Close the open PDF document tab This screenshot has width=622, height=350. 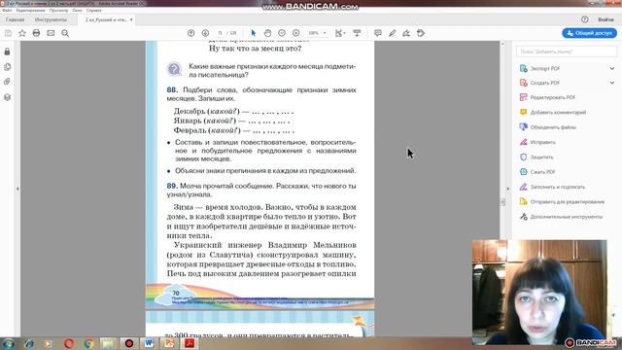(131, 19)
